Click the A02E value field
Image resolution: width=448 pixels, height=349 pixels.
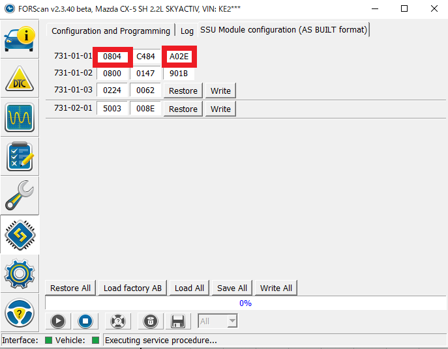[179, 57]
